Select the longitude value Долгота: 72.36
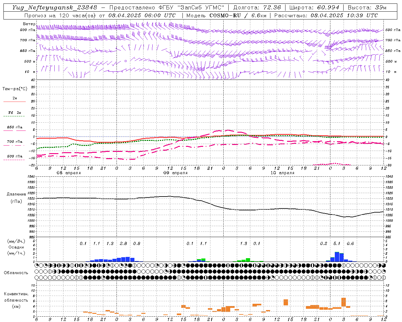Screen dimensions: 402x322 [x=257, y=8]
